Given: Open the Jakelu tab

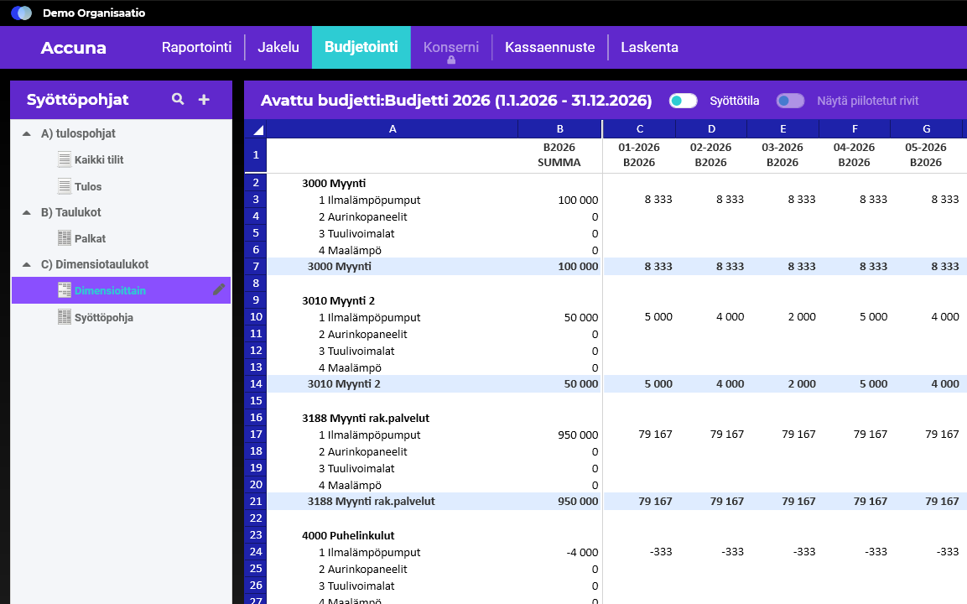Looking at the screenshot, I should click(x=278, y=48).
